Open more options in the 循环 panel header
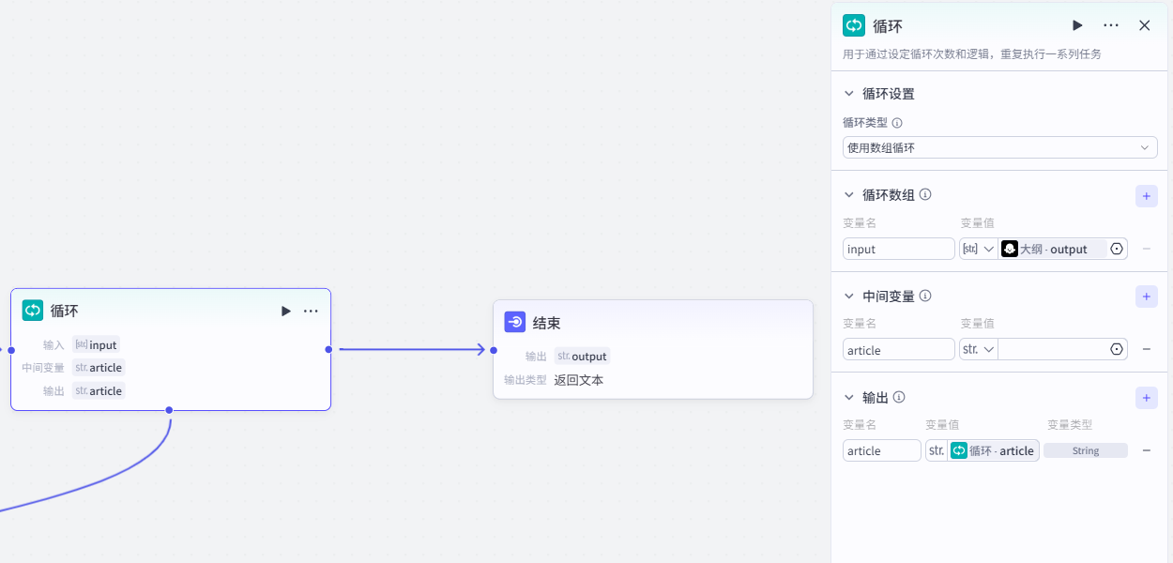The width and height of the screenshot is (1173, 563). tap(1111, 25)
